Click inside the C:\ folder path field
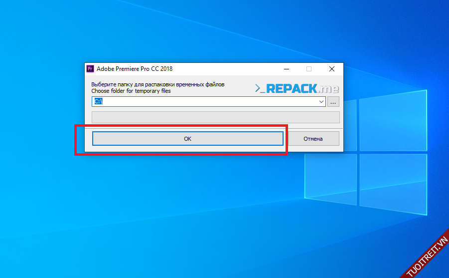Image resolution: width=449 pixels, height=278 pixels. pos(209,102)
